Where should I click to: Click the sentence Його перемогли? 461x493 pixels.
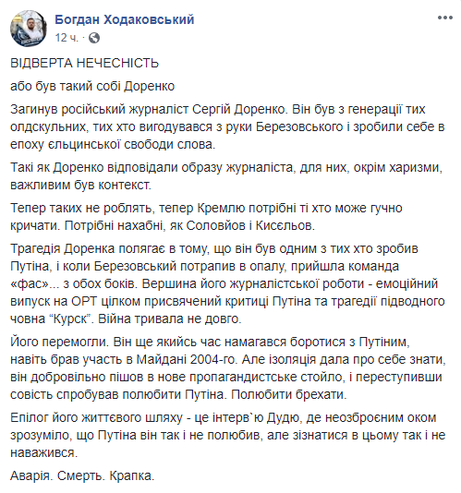coord(59,342)
